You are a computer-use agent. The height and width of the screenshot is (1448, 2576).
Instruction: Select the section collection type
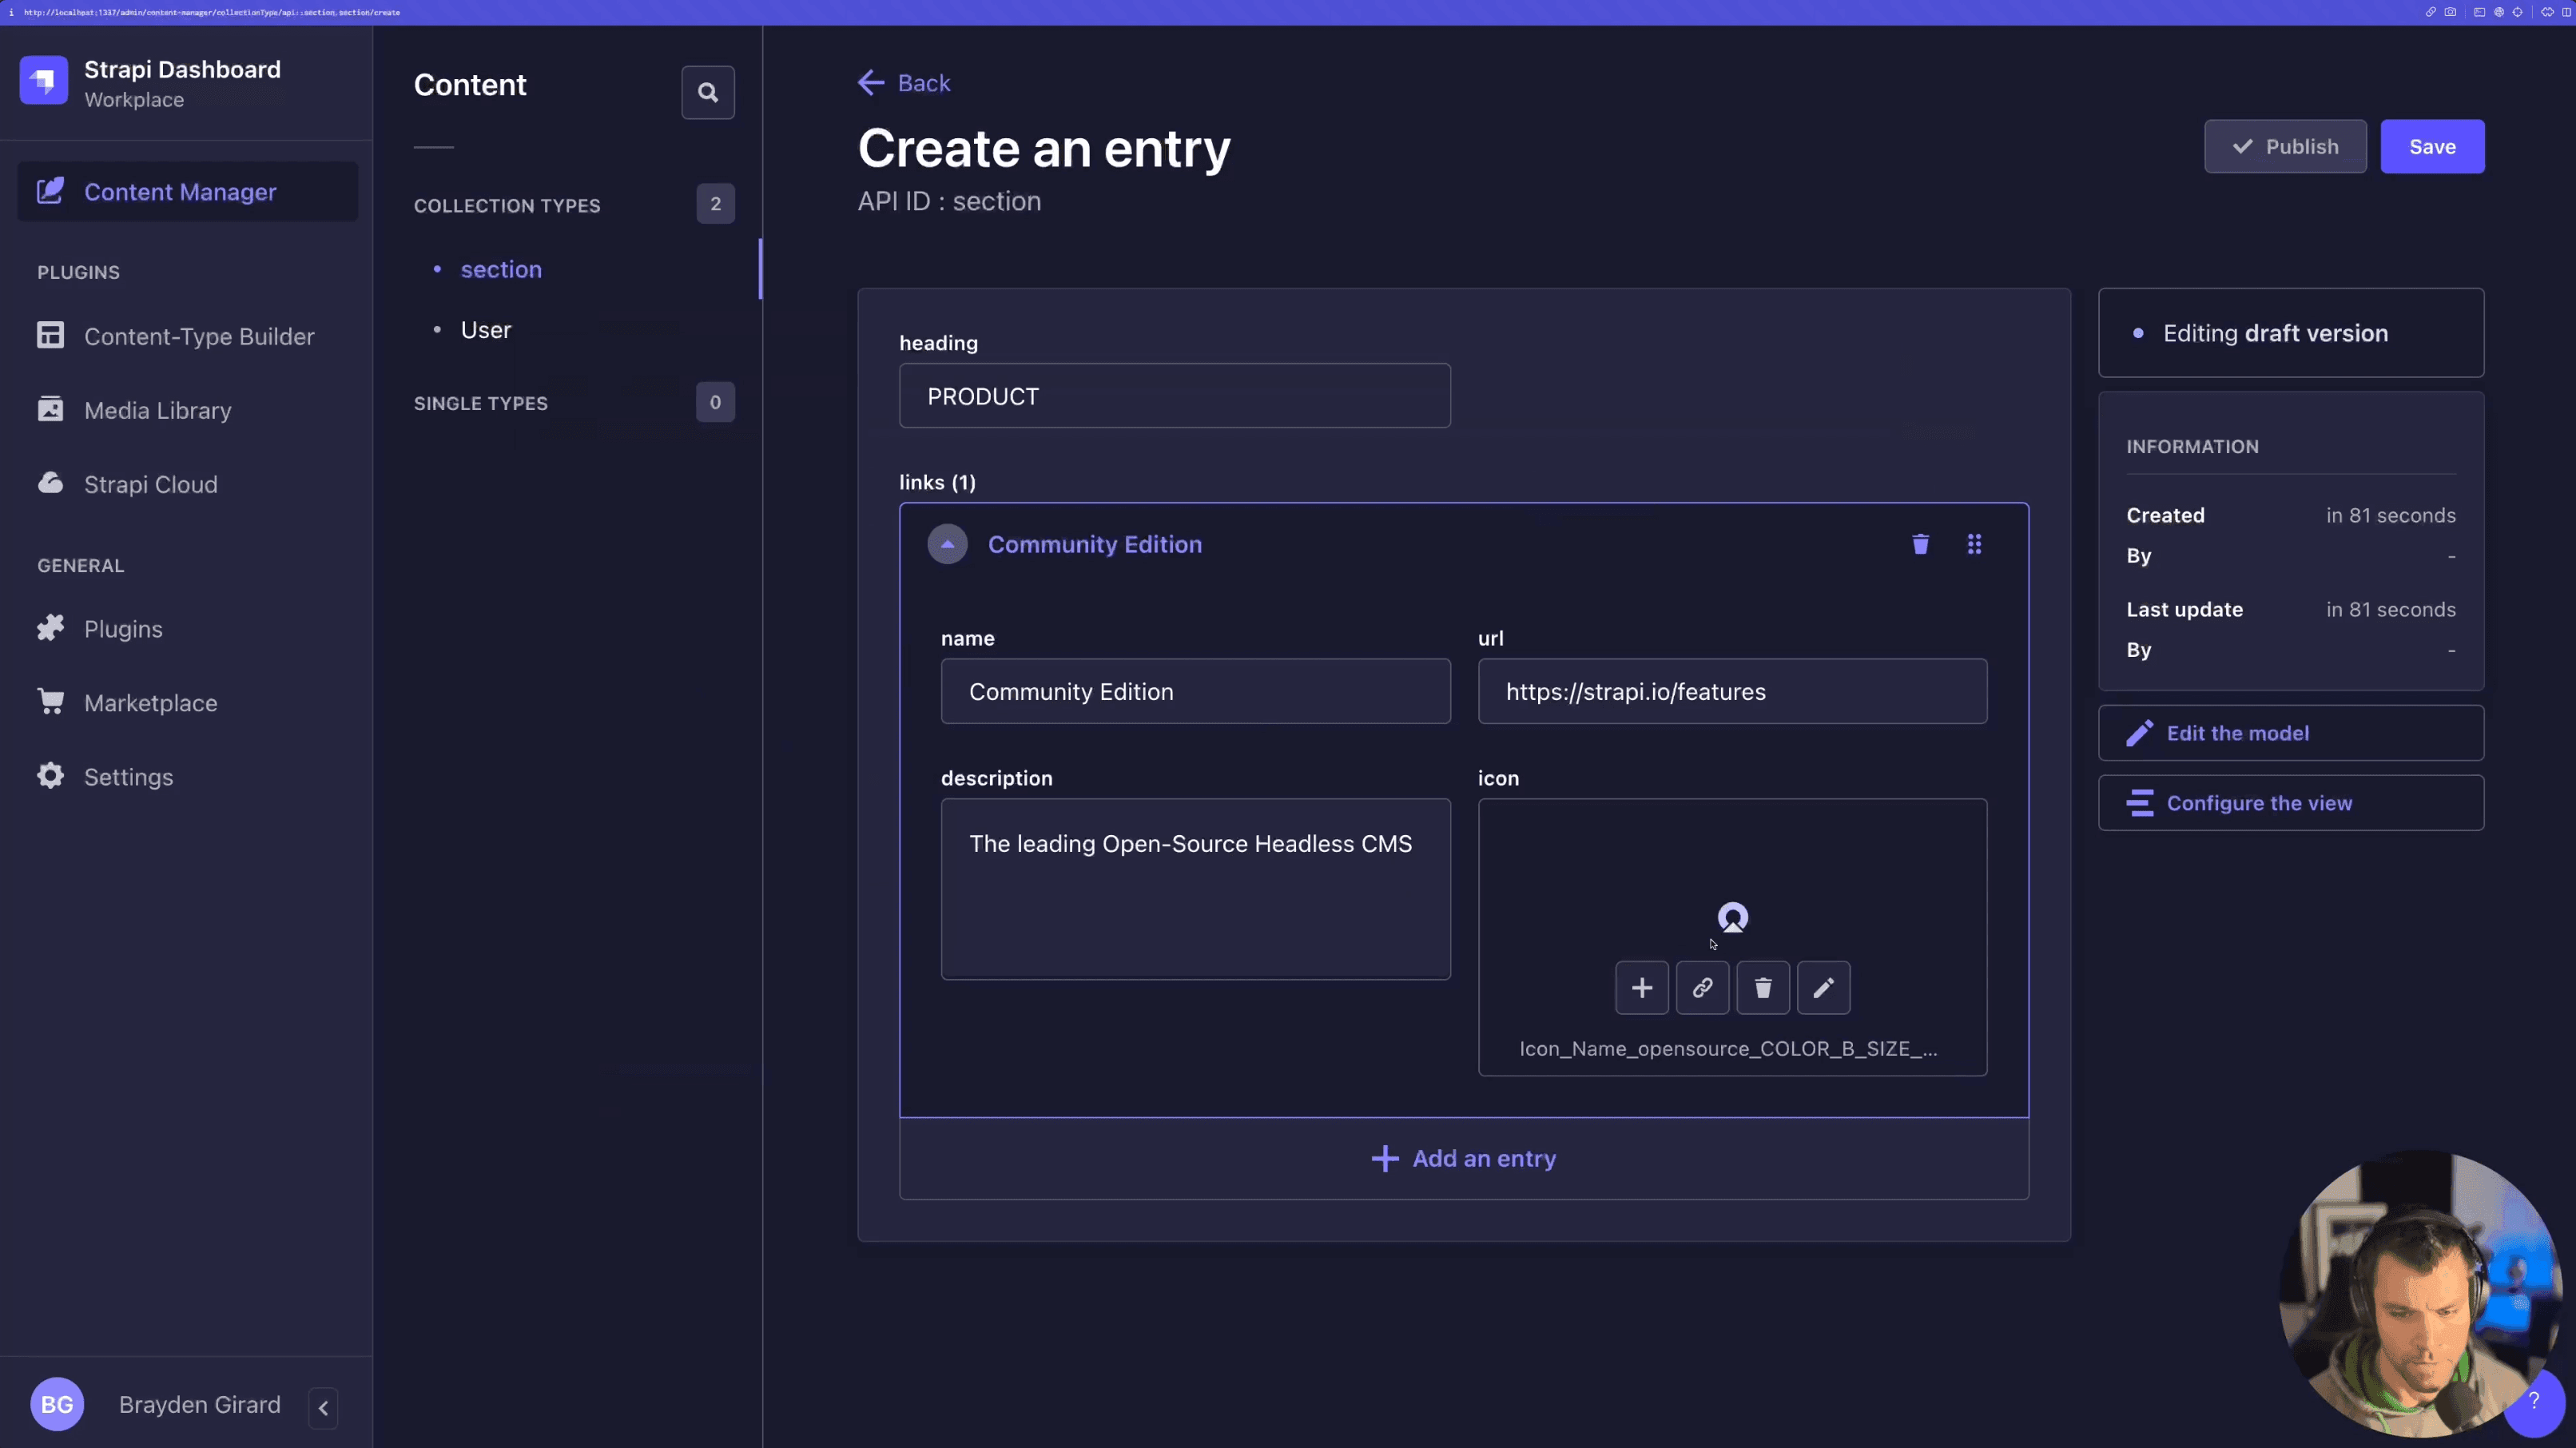click(501, 269)
